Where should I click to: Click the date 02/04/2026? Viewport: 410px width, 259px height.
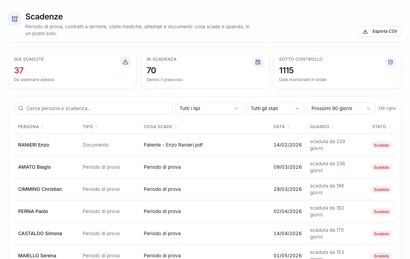(288, 211)
